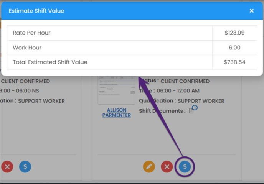This screenshot has height=184, width=264.
Task: Select the Total Estimated Shift Value label
Action: (50, 62)
